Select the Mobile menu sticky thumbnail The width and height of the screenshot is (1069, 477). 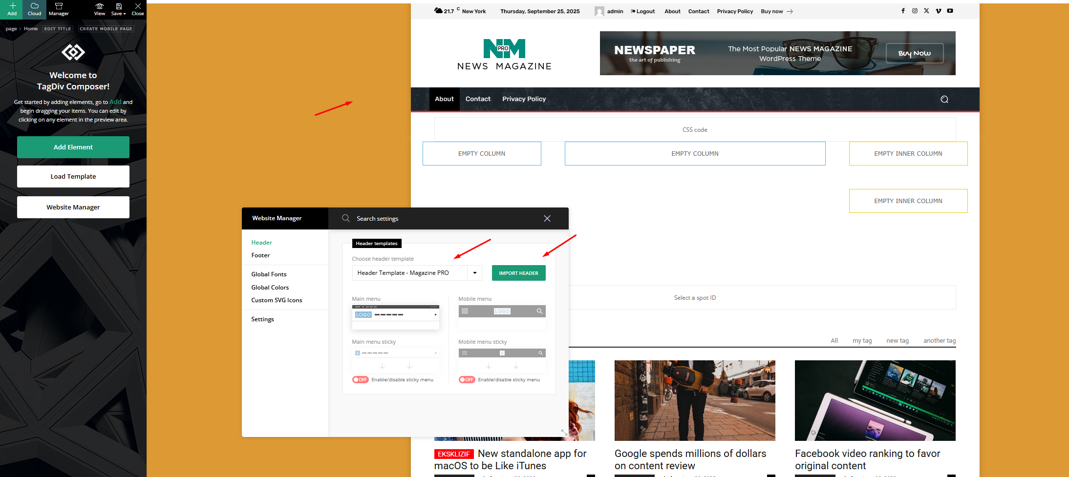pos(502,360)
